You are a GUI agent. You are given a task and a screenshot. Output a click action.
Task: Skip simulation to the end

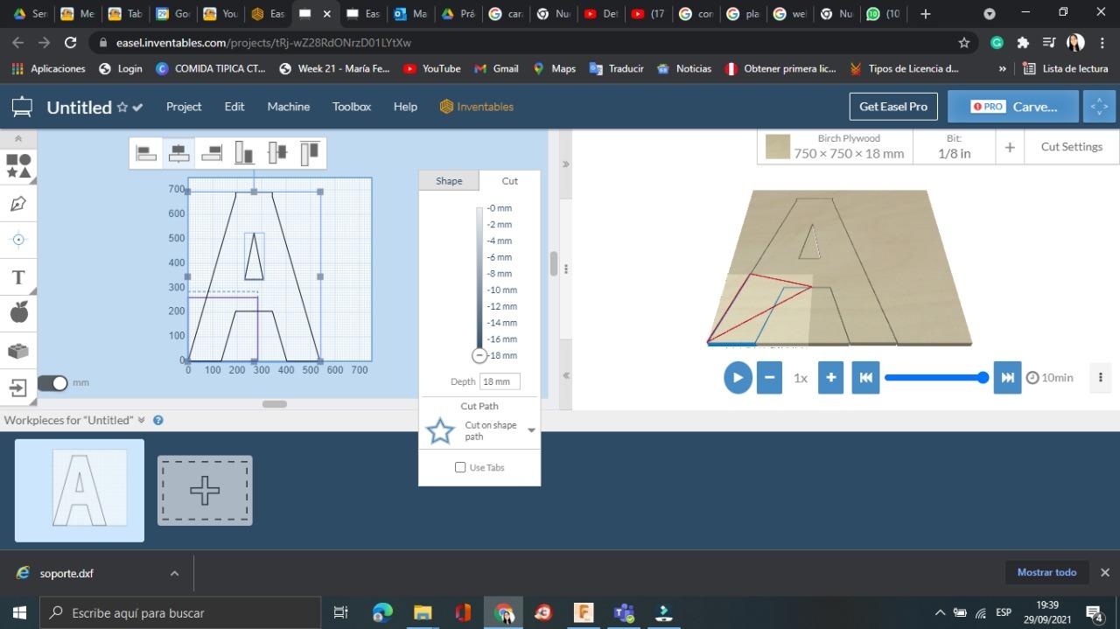click(x=1007, y=378)
